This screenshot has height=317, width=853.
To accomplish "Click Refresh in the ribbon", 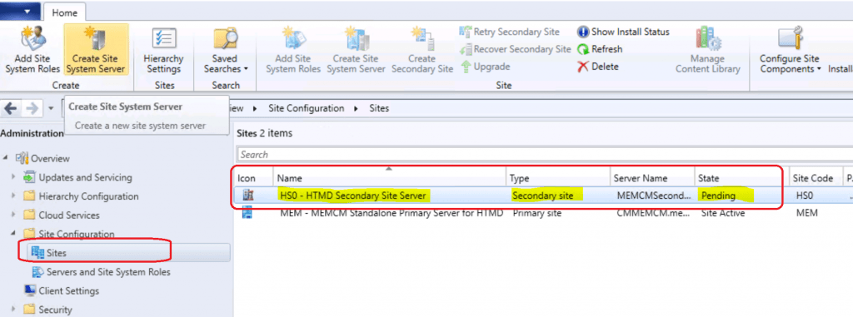I will coord(600,49).
